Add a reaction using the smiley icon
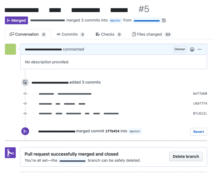 tap(192, 49)
